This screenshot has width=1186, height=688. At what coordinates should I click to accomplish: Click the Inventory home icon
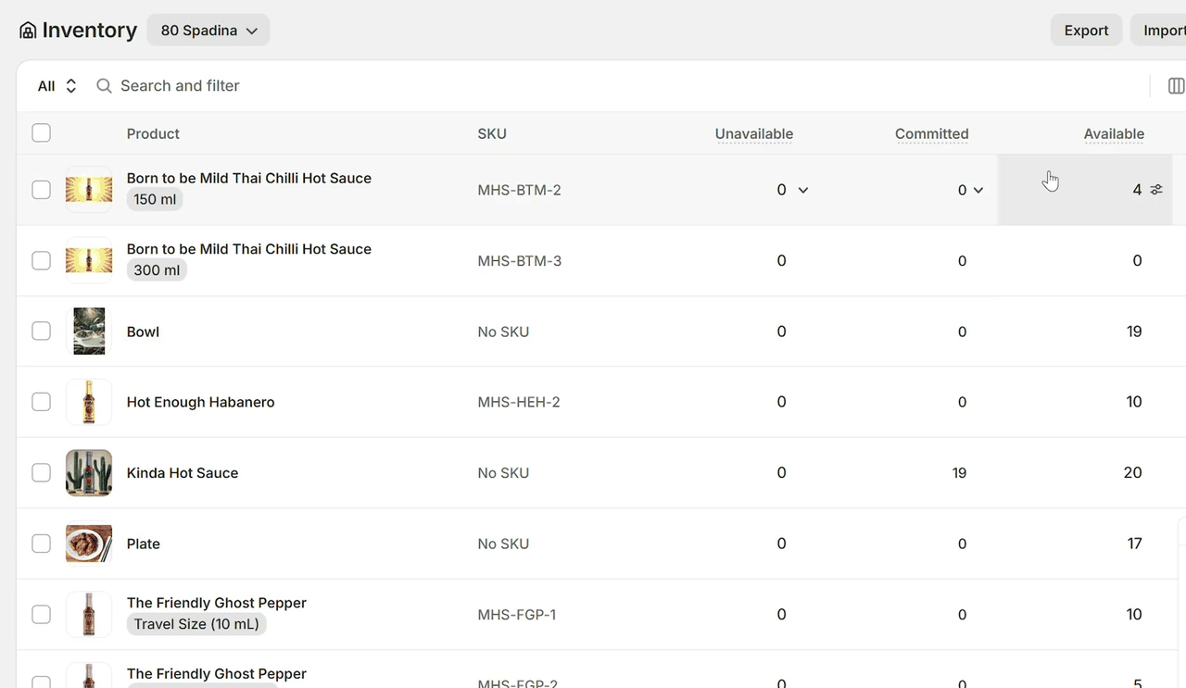29,31
